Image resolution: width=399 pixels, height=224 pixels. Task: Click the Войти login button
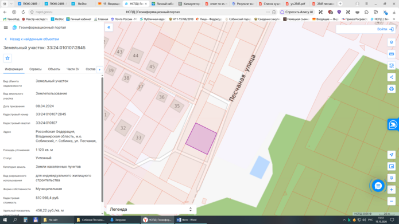click(385, 29)
